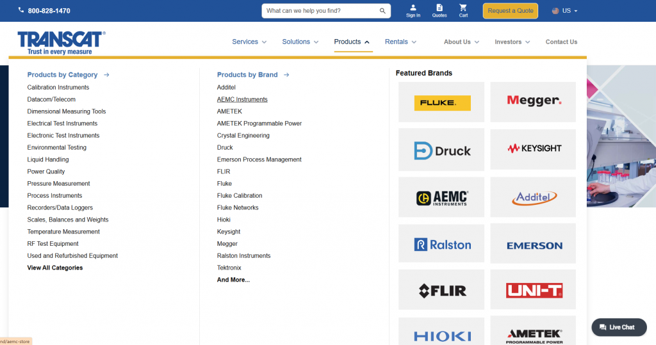Open RF Test Equipment category
Viewport: 656px width, 345px height.
(53, 244)
